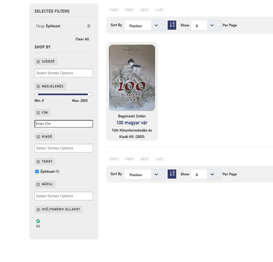Screen dimensions: 273x262
Task: Collapse the Szerző filter section
Action: click(38, 61)
